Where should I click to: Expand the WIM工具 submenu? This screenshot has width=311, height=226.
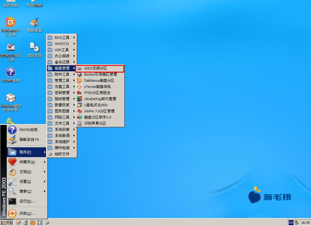(x=62, y=50)
